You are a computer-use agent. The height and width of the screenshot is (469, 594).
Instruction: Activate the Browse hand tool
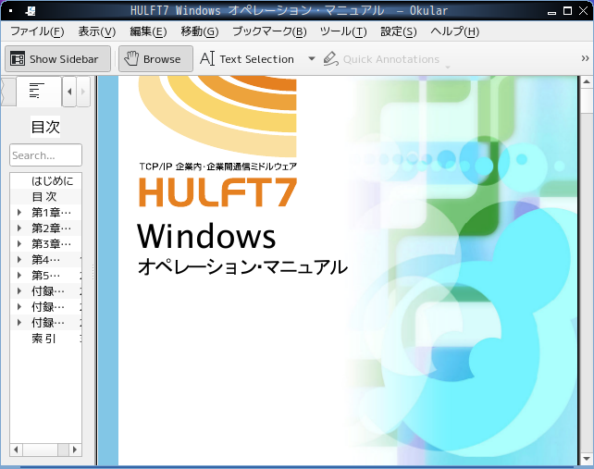coord(155,58)
